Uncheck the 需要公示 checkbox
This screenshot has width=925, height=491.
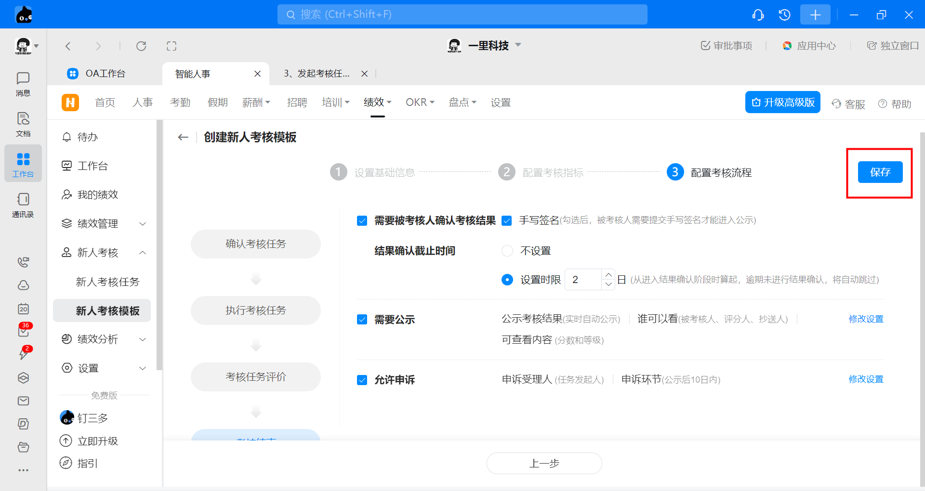point(362,320)
